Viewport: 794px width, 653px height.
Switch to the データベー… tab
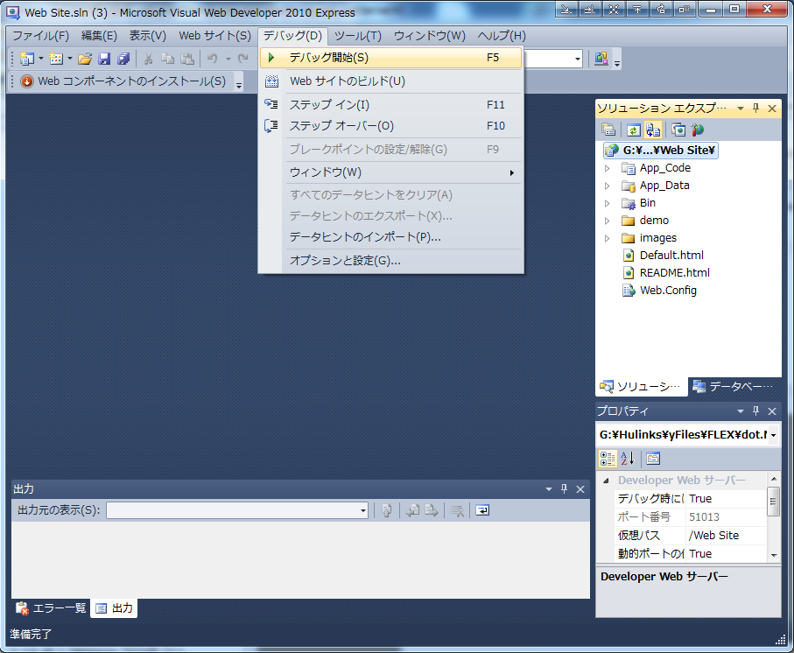[734, 387]
